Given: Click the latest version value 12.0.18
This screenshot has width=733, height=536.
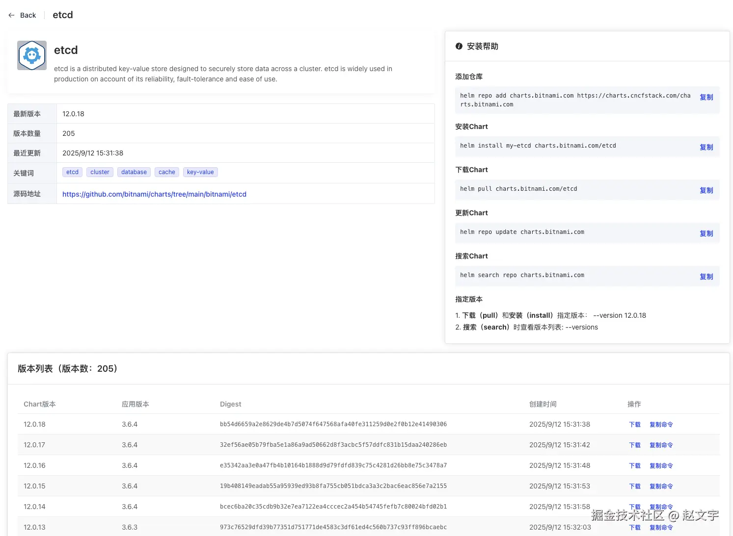Looking at the screenshot, I should [73, 114].
